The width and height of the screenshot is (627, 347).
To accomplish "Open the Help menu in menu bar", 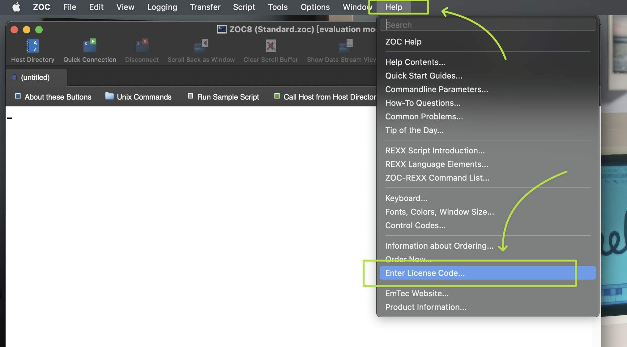I will coord(394,7).
